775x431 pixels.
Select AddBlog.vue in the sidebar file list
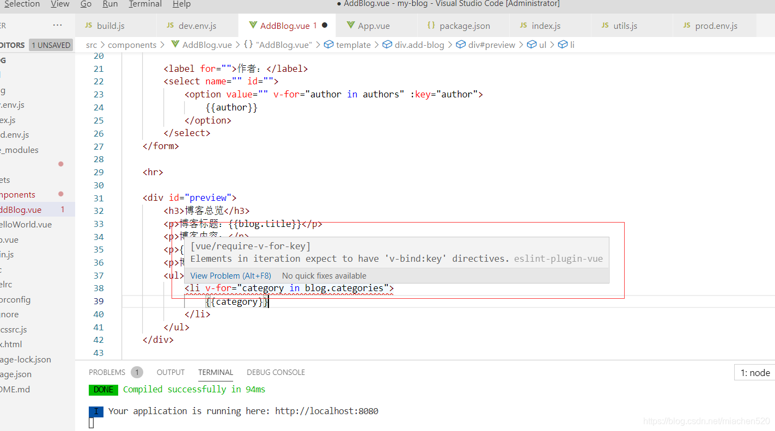[22, 210]
